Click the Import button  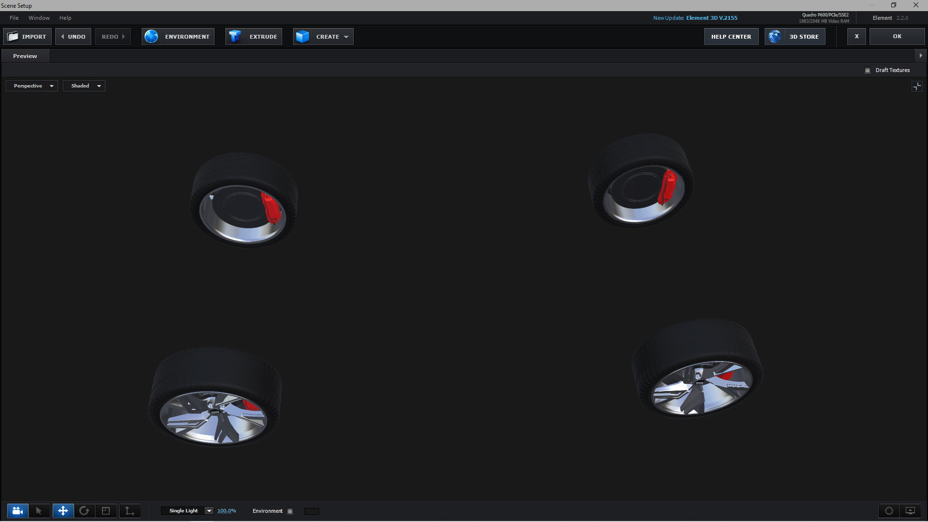point(28,37)
